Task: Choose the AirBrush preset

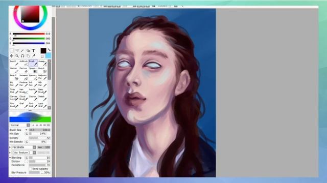Action: click(24, 63)
